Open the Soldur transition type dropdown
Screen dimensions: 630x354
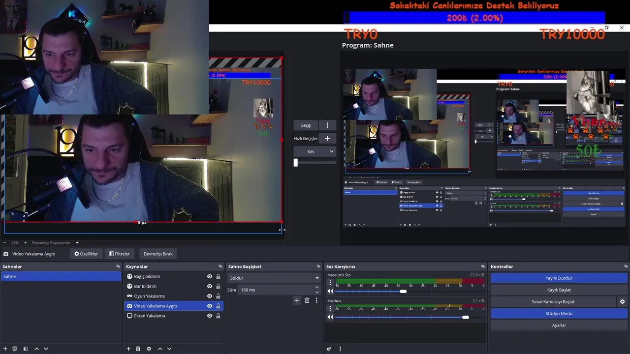pyautogui.click(x=274, y=278)
